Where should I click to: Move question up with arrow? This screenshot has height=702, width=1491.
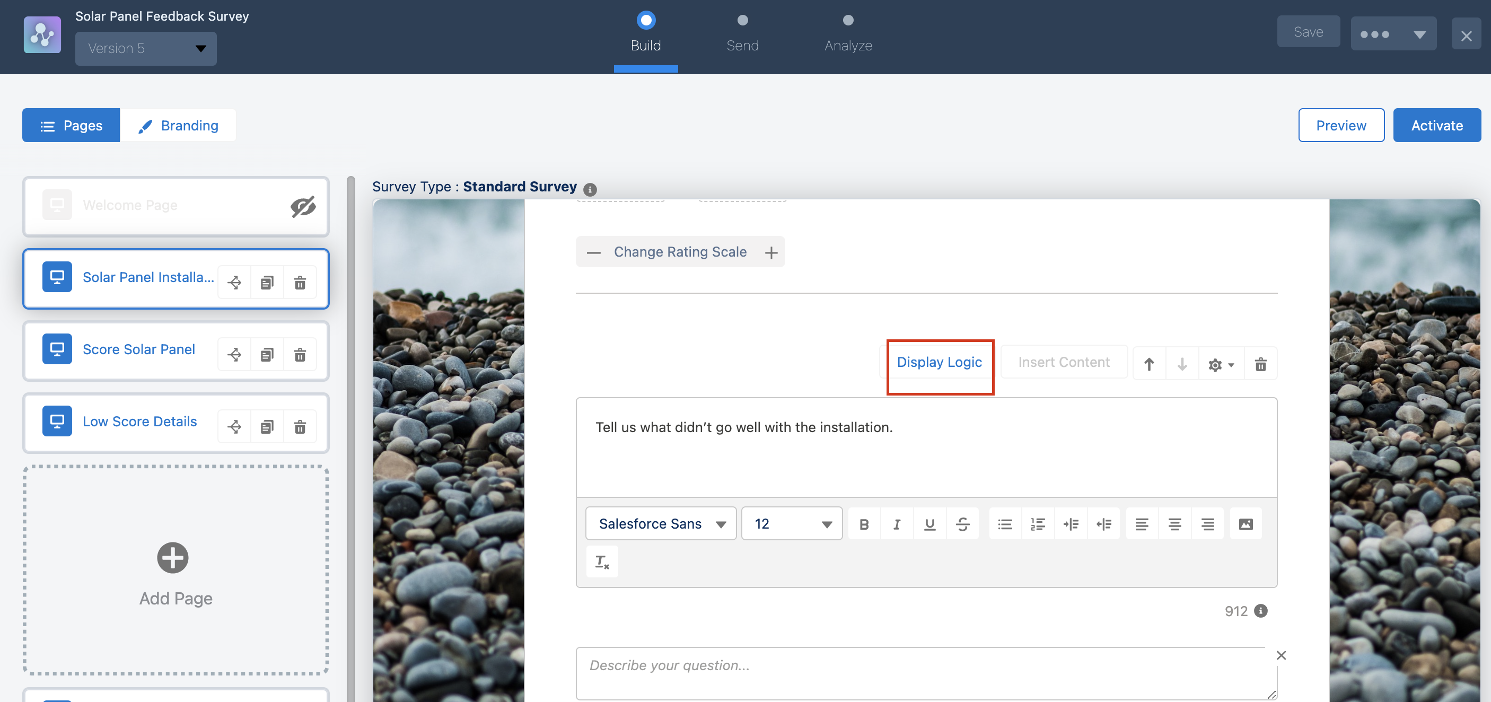[x=1149, y=364]
